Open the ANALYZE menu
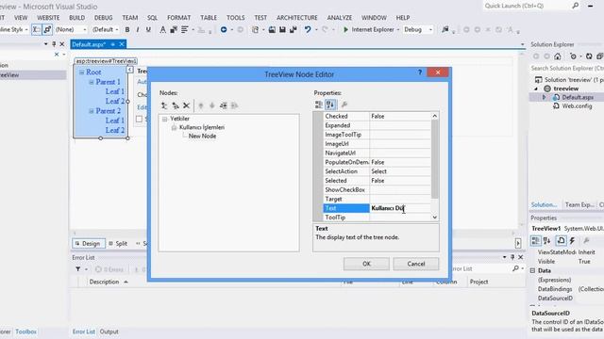Screen dimensions: 604x339 point(340,18)
